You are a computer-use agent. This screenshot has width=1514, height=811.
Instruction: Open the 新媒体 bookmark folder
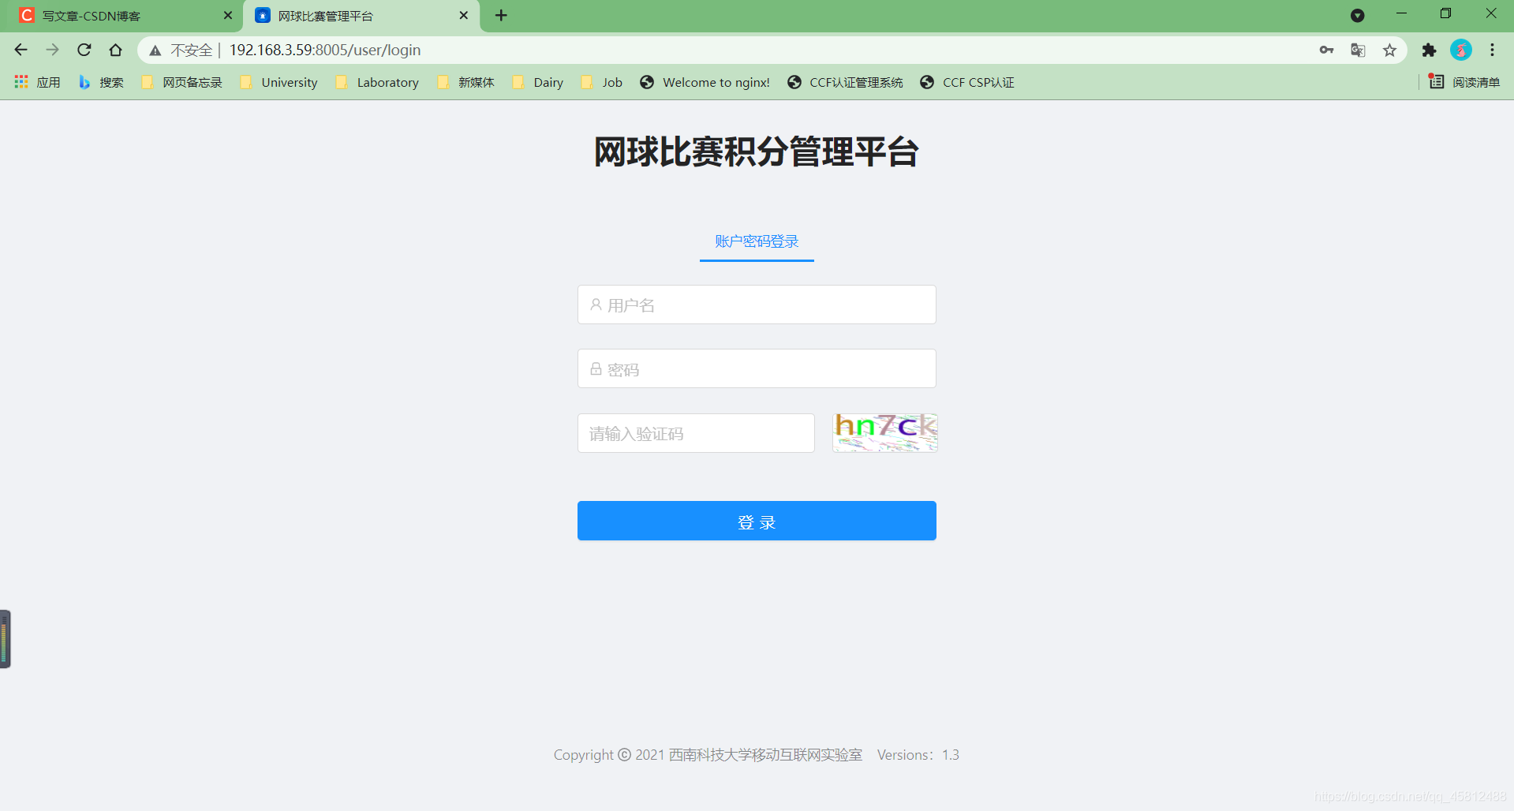coord(465,82)
